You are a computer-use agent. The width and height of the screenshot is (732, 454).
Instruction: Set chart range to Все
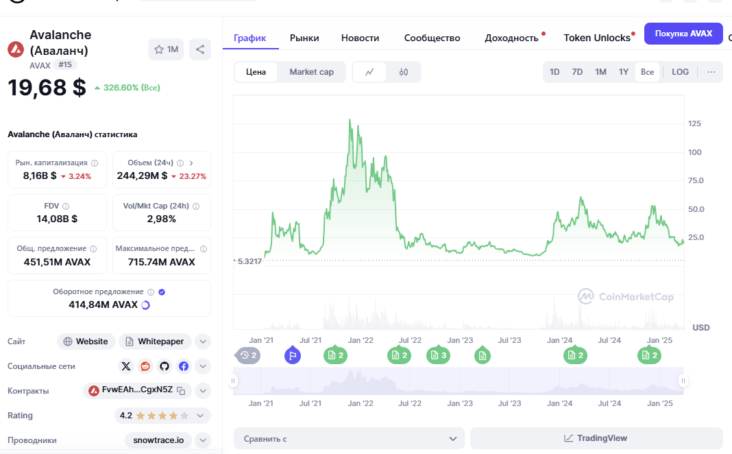[648, 72]
